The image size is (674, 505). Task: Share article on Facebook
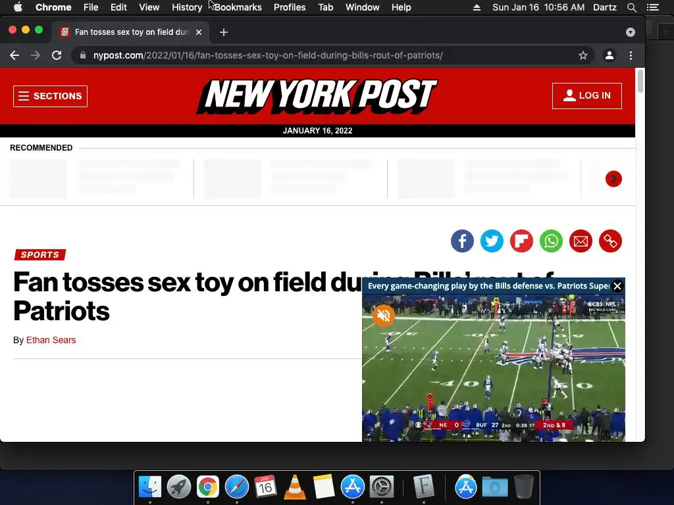462,241
